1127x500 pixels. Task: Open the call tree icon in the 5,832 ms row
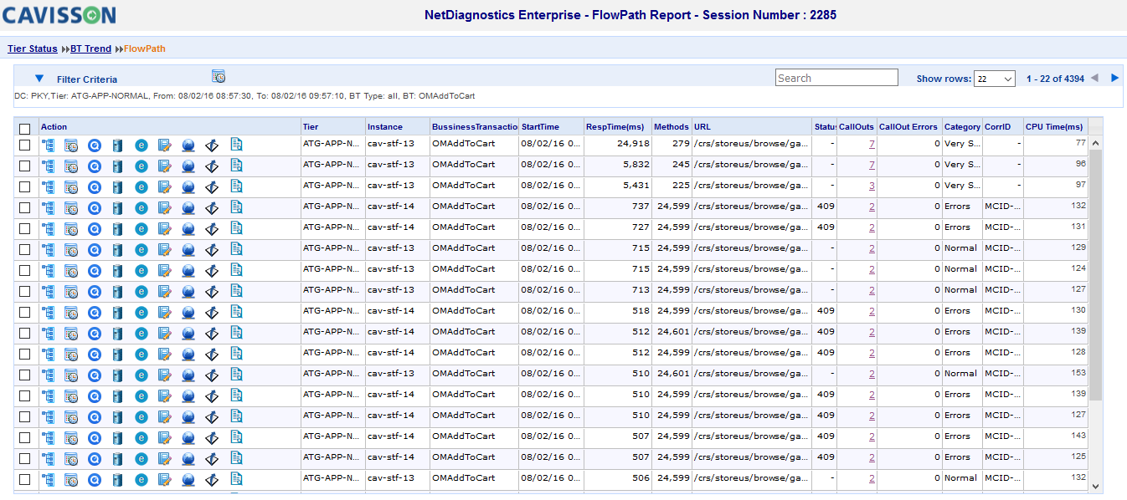48,166
